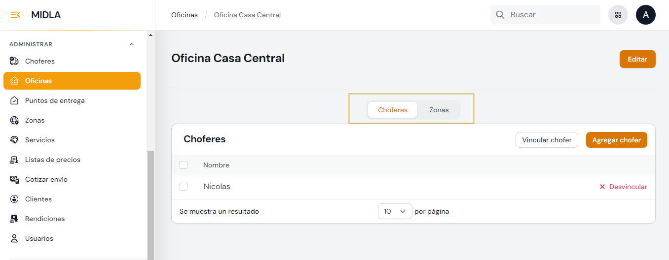
Task: Click the Rendiciones sidebar icon
Action: pyautogui.click(x=14, y=219)
